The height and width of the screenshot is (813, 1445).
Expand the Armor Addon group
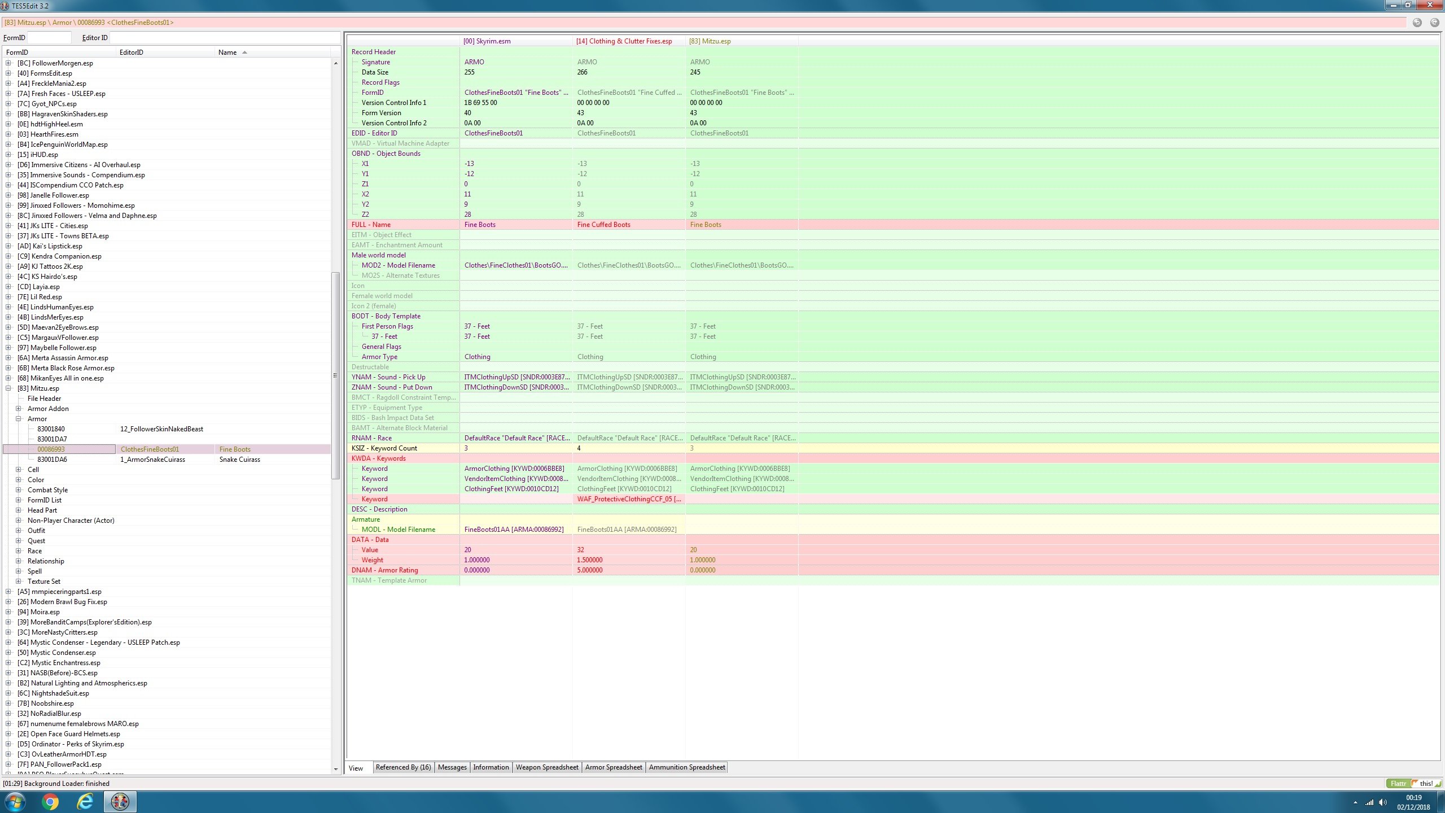pos(19,409)
